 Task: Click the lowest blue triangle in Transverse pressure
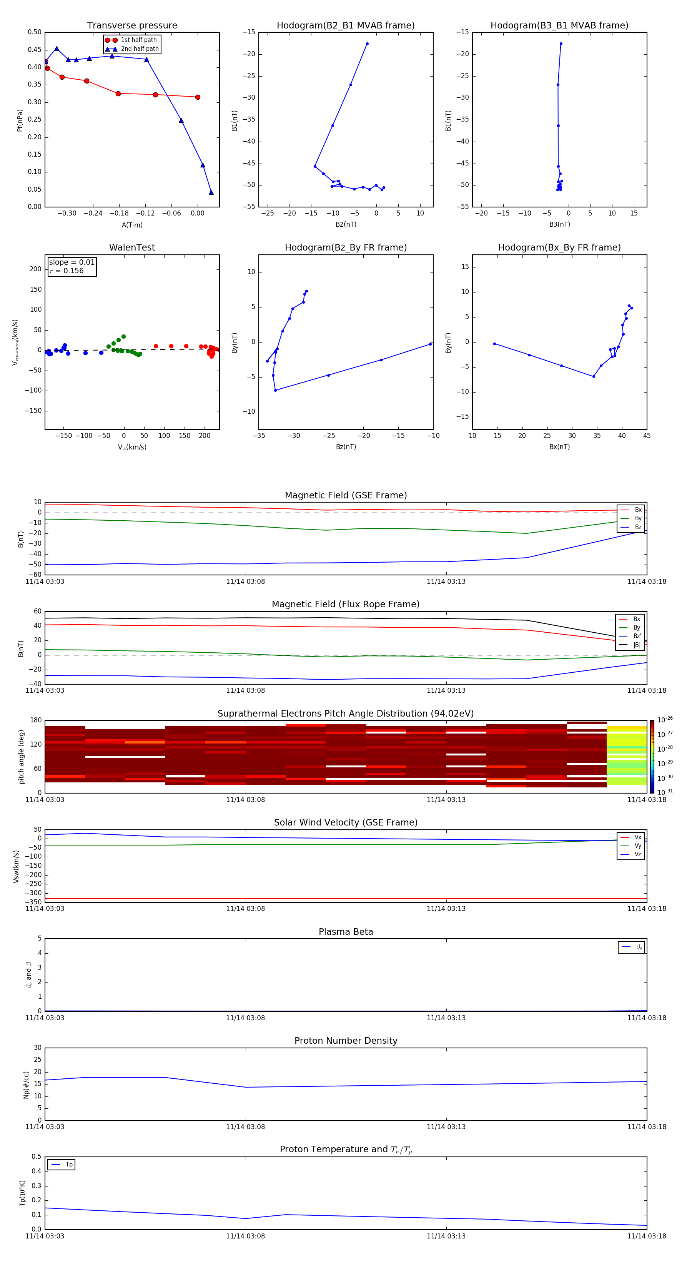pos(211,192)
